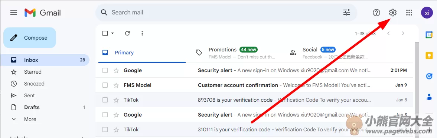Open the select dropdown arrow

[112, 33]
